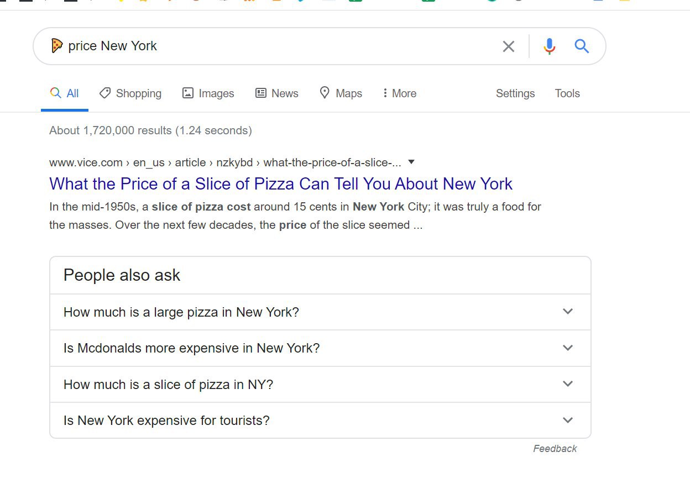Image resolution: width=690 pixels, height=478 pixels.
Task: Expand 'Is Mcdonalds more expensive in New York?'
Action: 320,348
